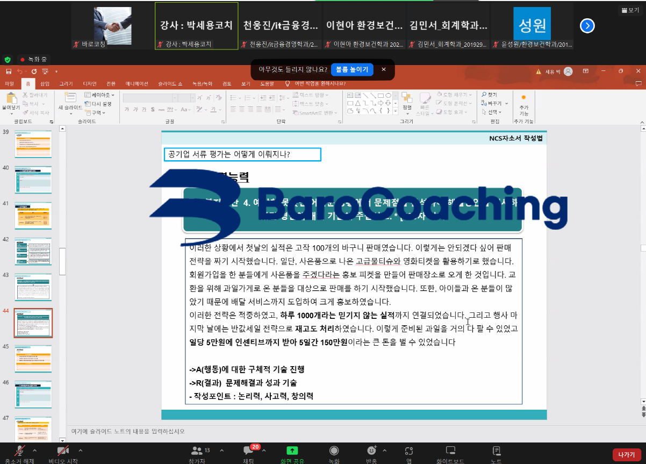Switch to the Insert (삽입) ribbon tab

click(x=45, y=84)
